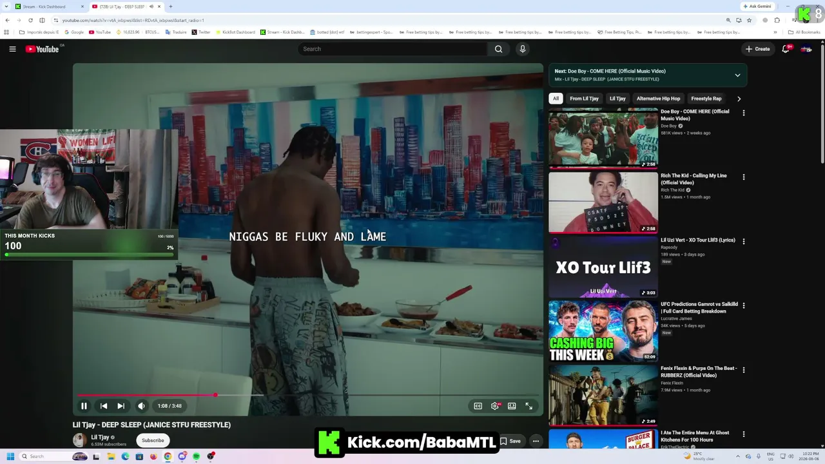Open YouTube notifications bell

(x=786, y=49)
